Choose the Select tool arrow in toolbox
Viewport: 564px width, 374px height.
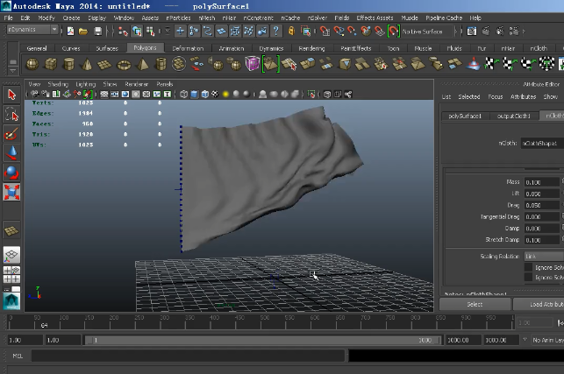tap(11, 95)
